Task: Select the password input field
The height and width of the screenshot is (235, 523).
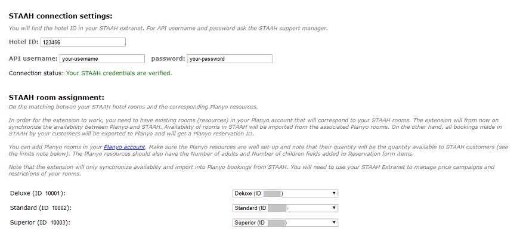Action: coord(230,58)
